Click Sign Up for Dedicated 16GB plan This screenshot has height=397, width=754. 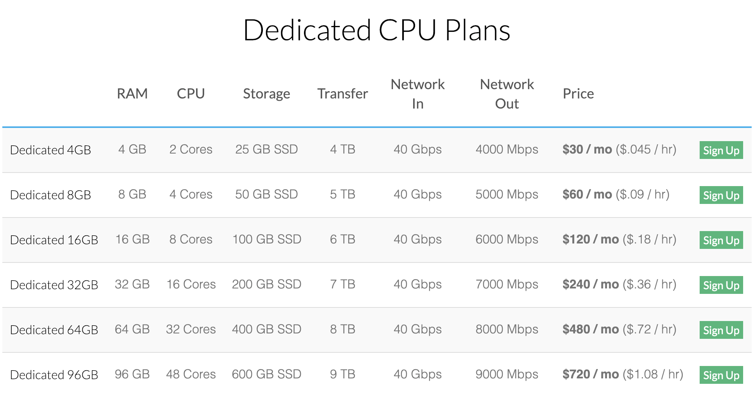(x=721, y=240)
